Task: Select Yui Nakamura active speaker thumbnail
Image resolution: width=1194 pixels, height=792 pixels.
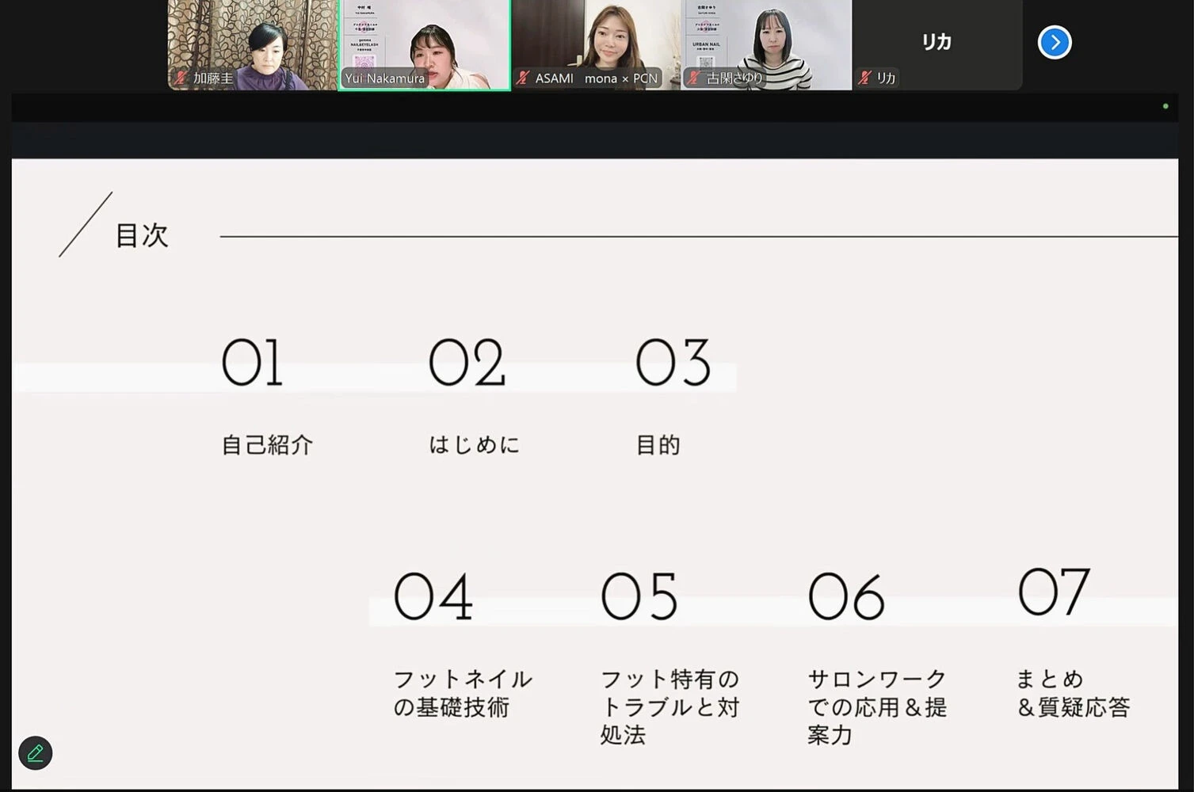Action: coord(425,44)
